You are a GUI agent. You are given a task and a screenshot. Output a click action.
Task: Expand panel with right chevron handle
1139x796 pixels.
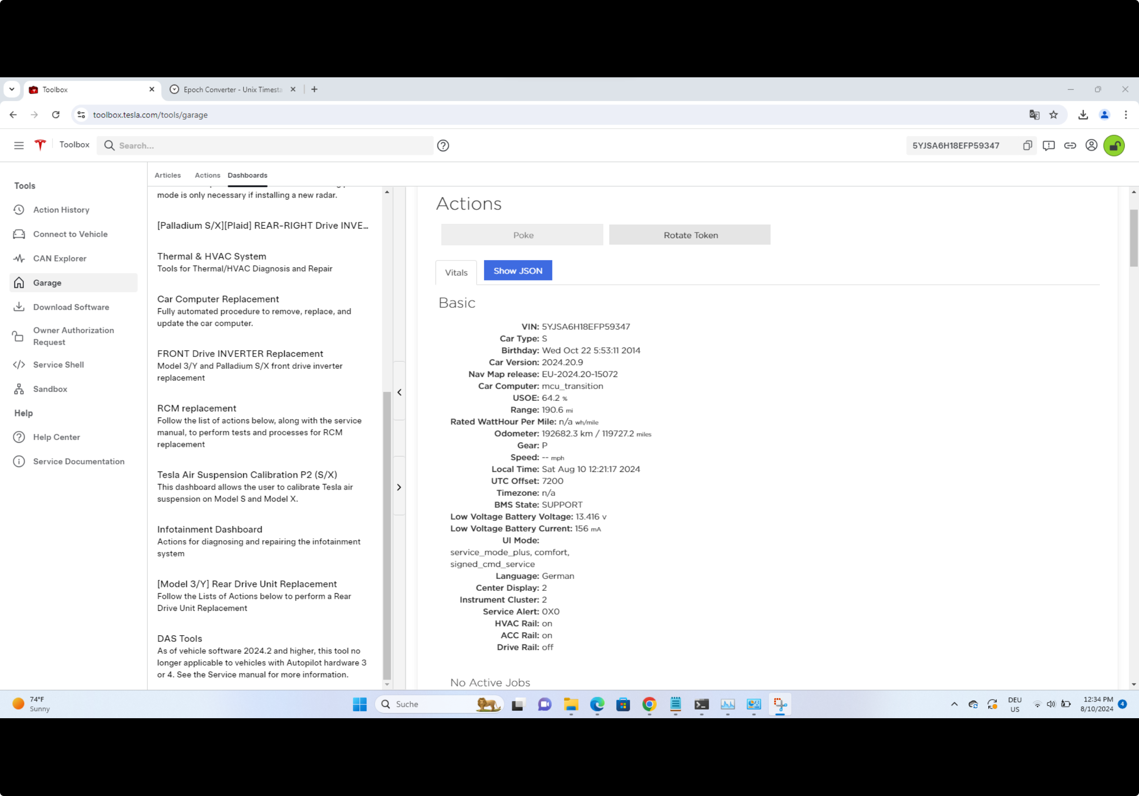point(399,487)
